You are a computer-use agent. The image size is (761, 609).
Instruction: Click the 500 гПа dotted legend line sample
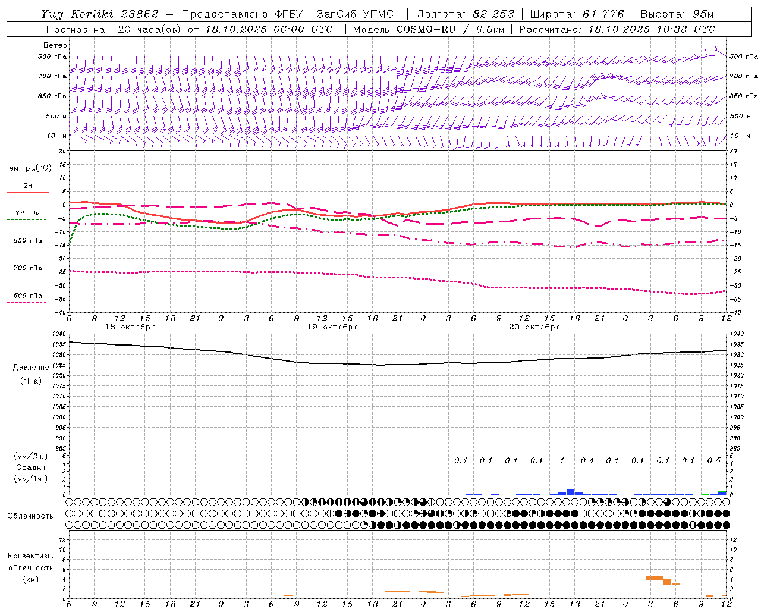pyautogui.click(x=26, y=302)
